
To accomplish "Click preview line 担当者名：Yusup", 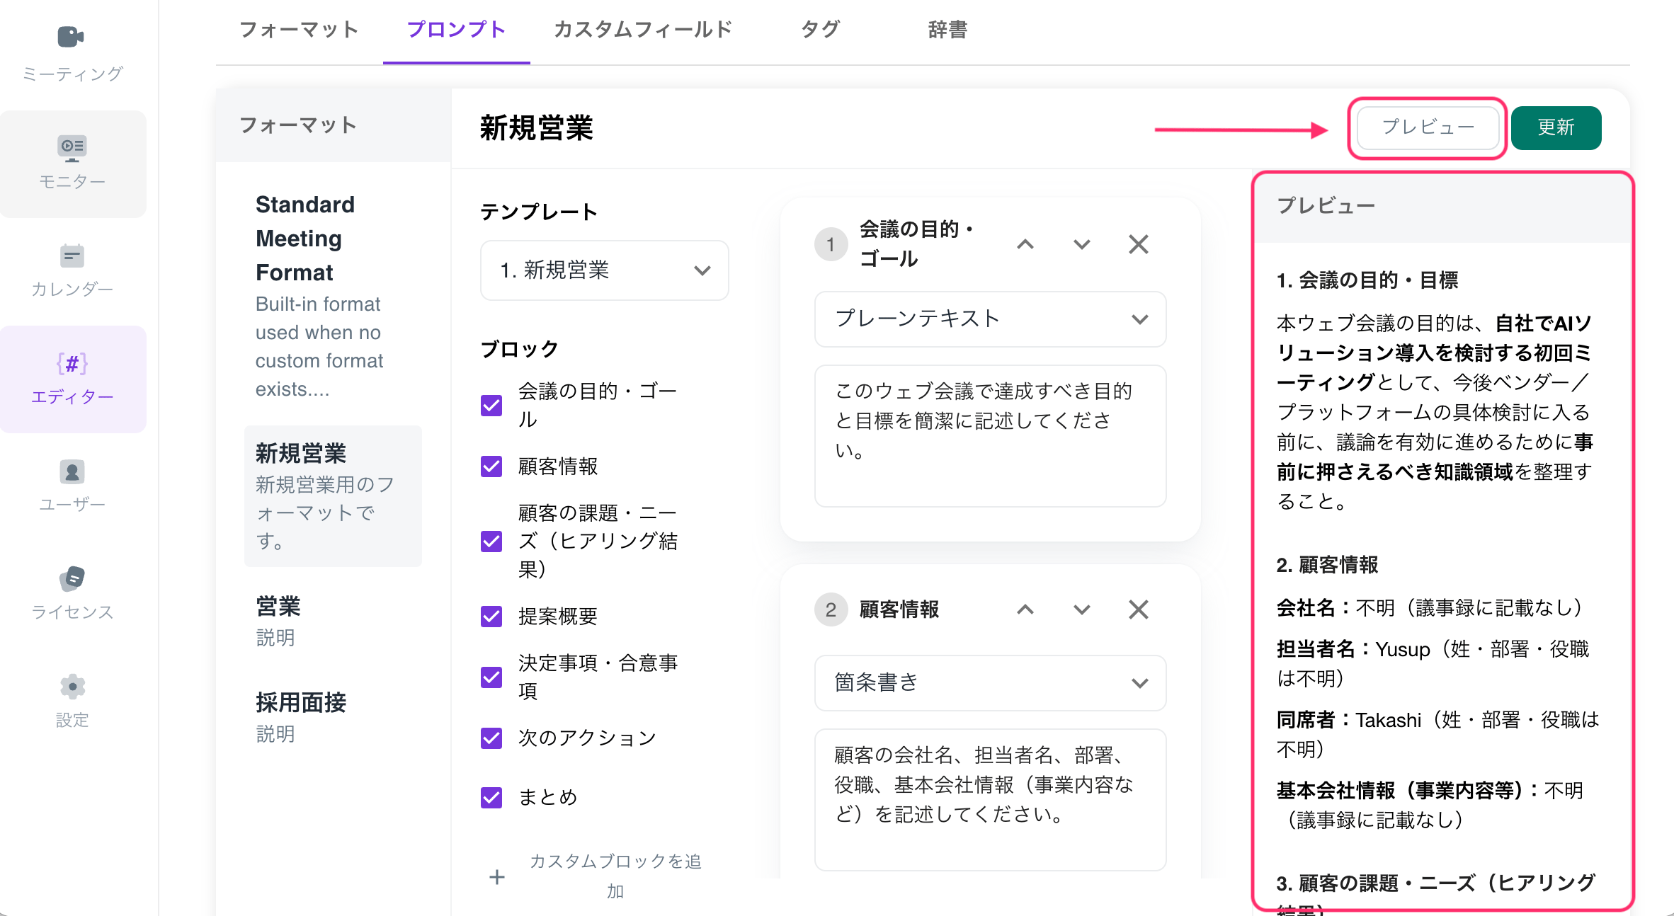I will (1433, 663).
